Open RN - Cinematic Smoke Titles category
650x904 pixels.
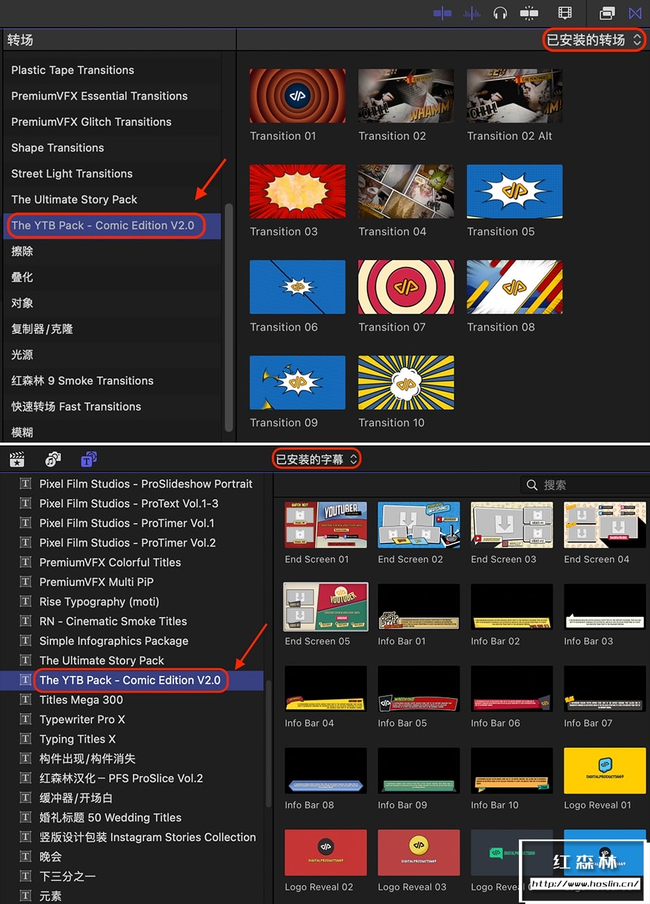point(113,622)
